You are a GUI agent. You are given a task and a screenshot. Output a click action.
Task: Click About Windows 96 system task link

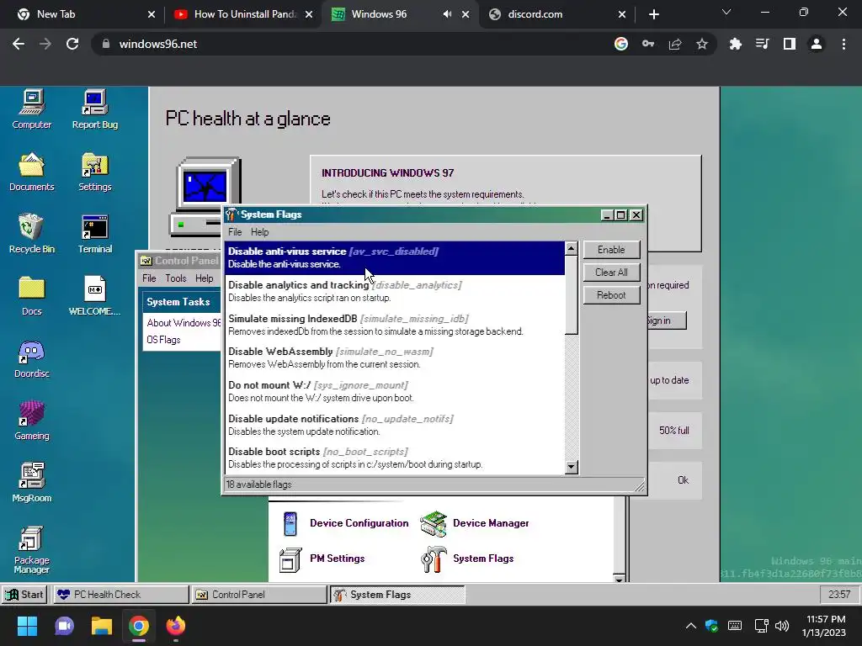point(183,322)
